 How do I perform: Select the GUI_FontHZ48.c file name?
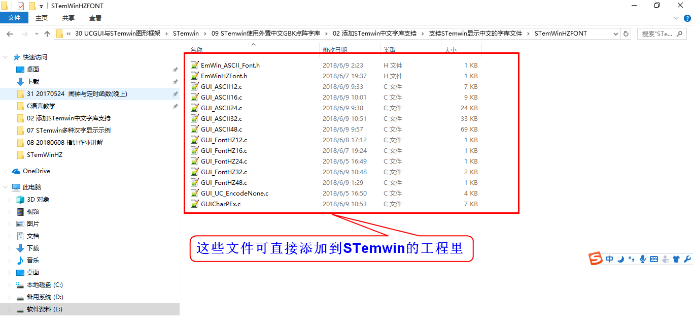[x=224, y=182]
